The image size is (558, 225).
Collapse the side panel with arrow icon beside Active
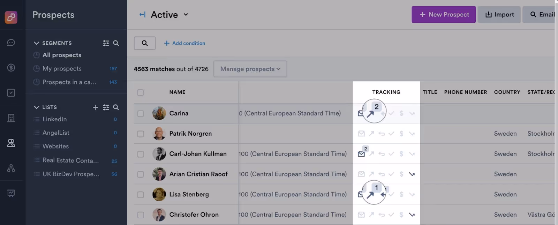pos(142,15)
